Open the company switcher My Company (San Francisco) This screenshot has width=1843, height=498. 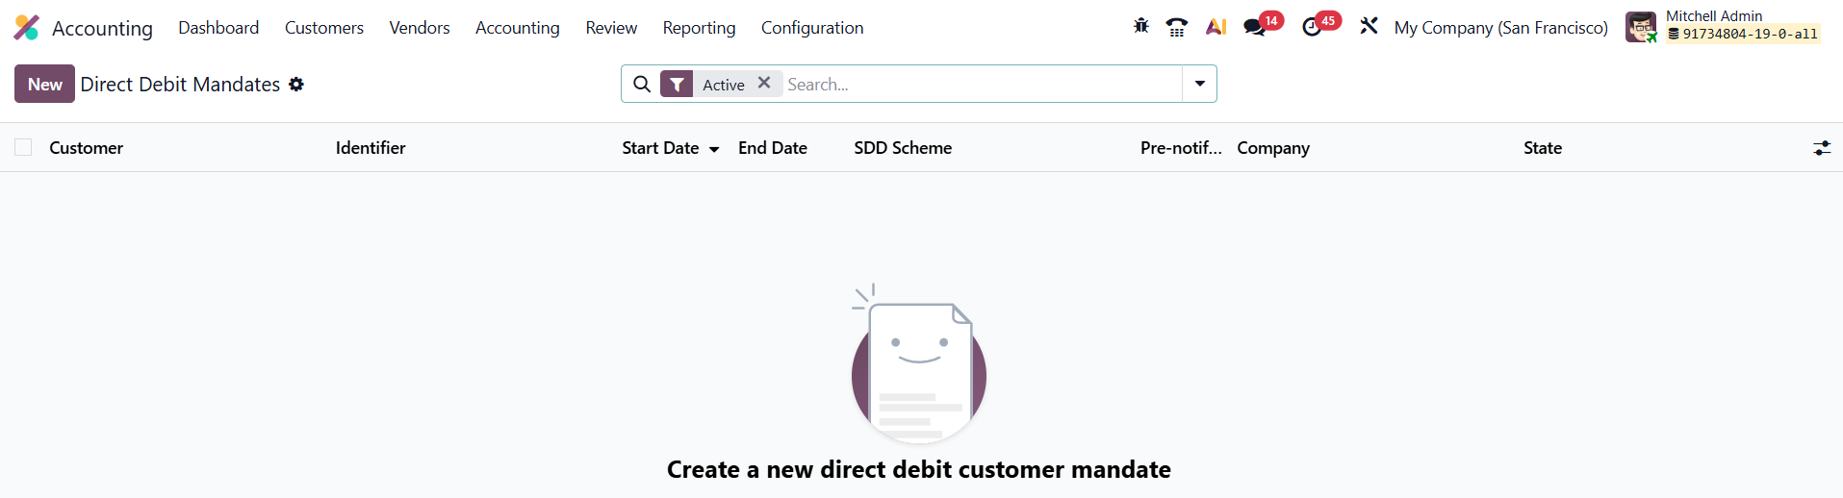[1500, 28]
